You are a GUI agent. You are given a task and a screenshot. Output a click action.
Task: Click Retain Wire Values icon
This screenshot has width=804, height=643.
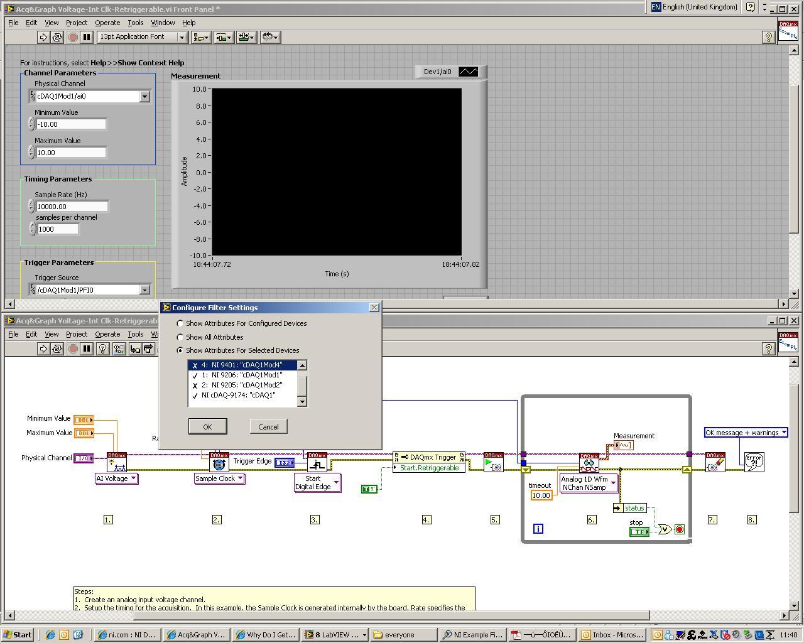[x=119, y=349]
